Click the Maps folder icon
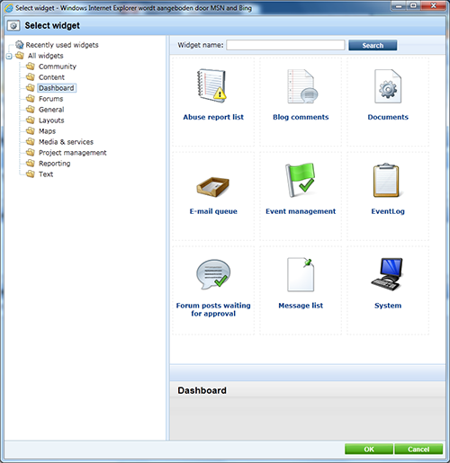 point(31,131)
